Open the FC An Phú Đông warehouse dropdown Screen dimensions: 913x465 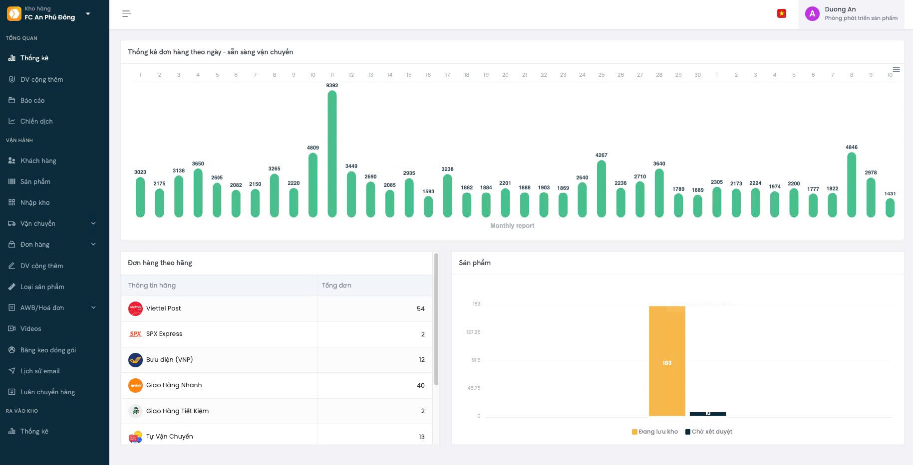88,13
